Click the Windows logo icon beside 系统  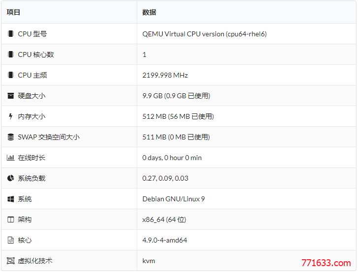click(10, 199)
